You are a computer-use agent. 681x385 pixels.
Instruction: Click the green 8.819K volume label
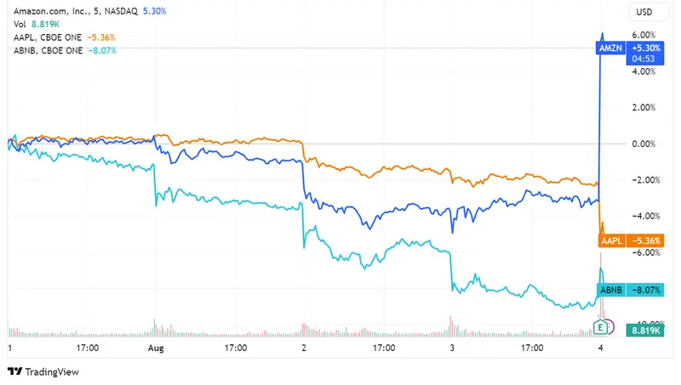[644, 329]
